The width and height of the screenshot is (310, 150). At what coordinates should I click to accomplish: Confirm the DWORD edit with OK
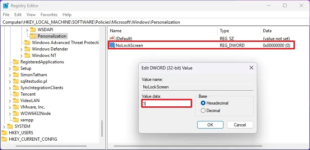coord(210,125)
